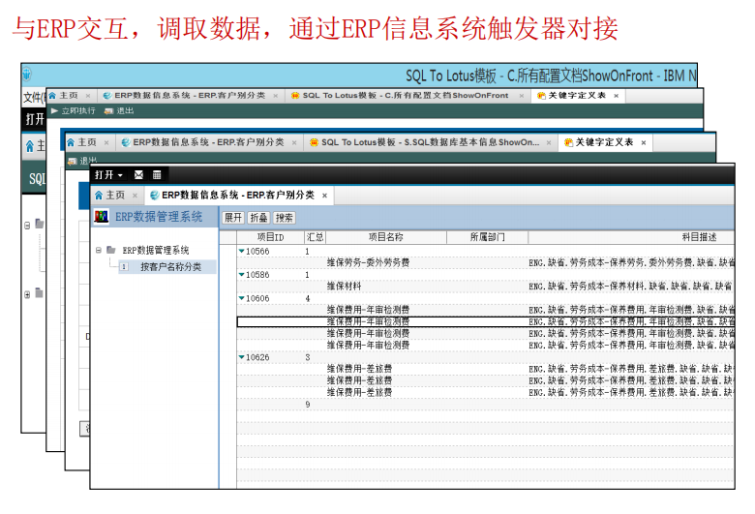Screen dimensions: 755x514
Task: Open S.SQL数据库基本信息ShowOn... tab in third window
Action: point(431,142)
